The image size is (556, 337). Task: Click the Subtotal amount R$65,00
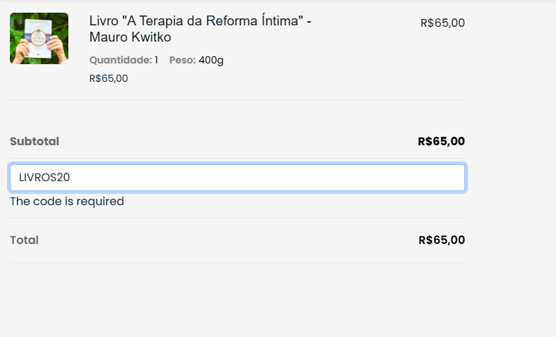pos(441,141)
